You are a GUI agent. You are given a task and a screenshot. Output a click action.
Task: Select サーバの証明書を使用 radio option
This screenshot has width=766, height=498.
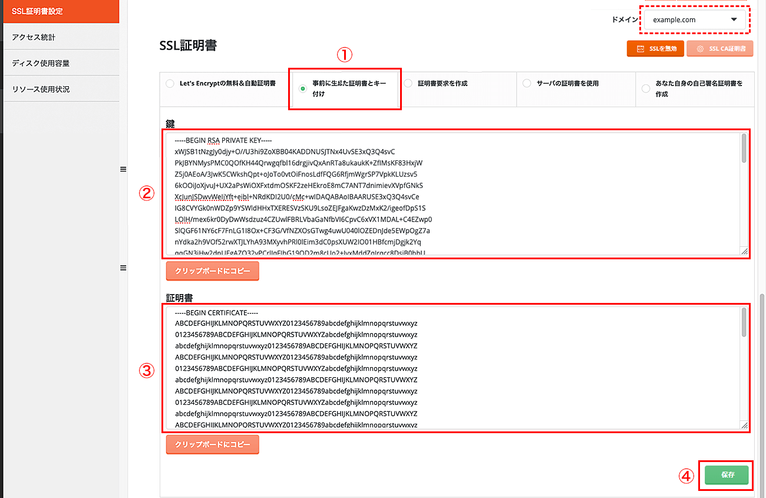pos(527,84)
